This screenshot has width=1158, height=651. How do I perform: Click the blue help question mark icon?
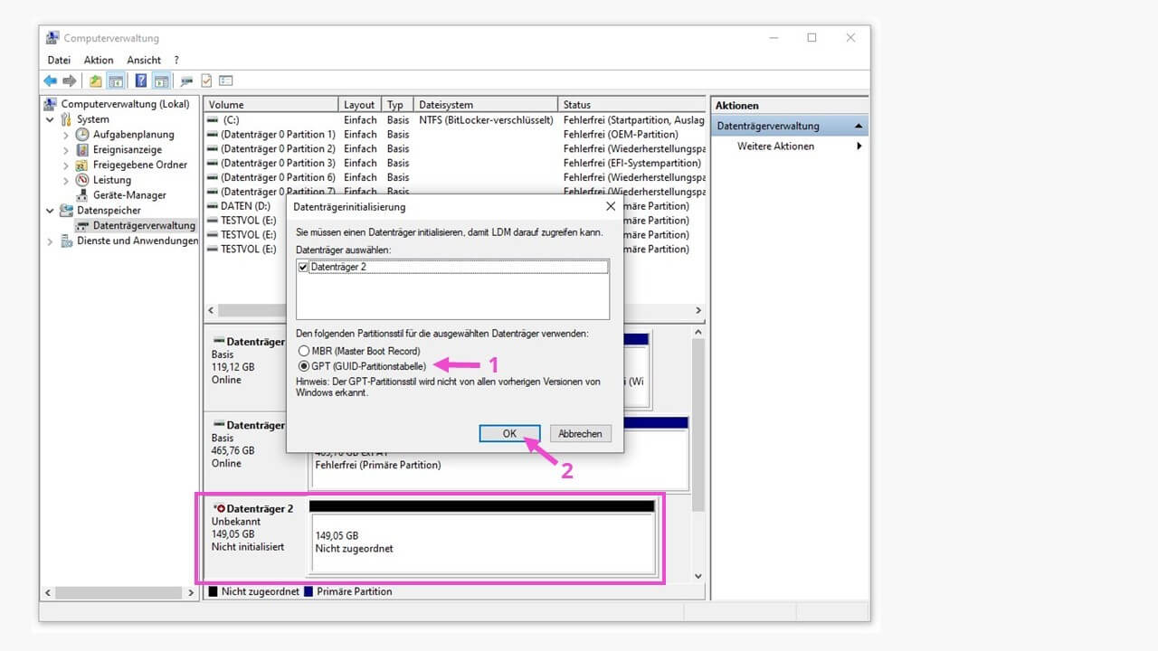point(141,80)
